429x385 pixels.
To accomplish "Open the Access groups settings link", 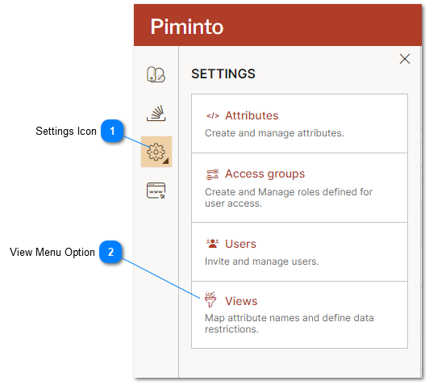I will pyautogui.click(x=264, y=174).
